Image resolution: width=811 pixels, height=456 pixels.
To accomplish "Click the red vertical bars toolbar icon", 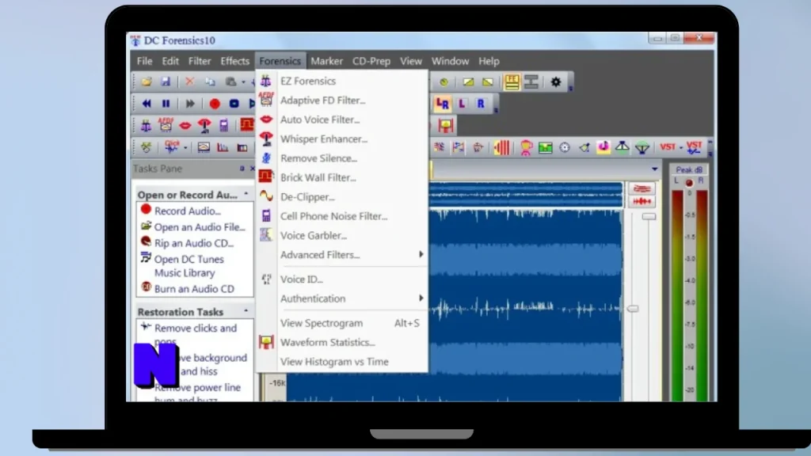I will click(501, 148).
